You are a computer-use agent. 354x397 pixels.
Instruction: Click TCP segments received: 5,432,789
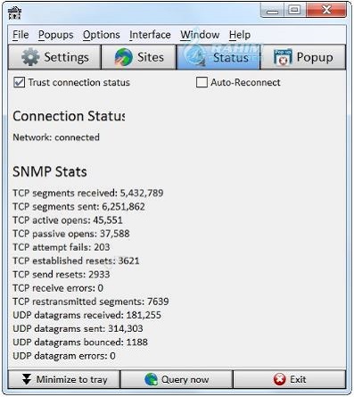[x=88, y=193]
